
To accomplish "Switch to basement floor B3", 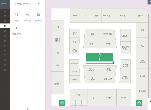I will [5, 55].
